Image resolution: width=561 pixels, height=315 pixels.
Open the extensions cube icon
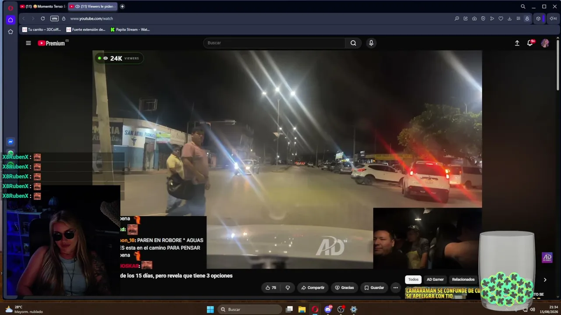538,18
